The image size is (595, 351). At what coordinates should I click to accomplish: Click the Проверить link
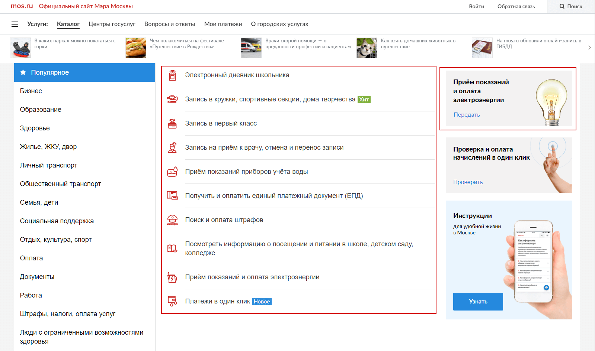tap(468, 182)
